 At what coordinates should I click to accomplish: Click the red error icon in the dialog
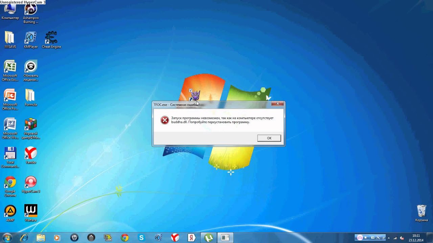(x=165, y=120)
